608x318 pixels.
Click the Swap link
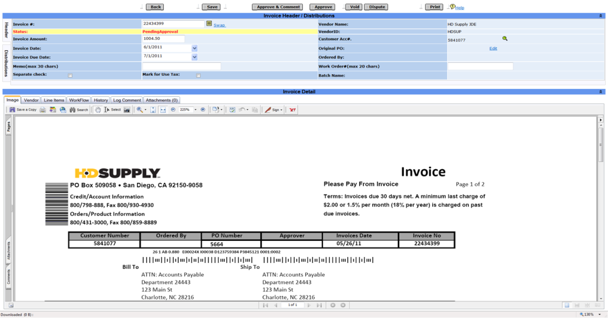[x=219, y=25]
